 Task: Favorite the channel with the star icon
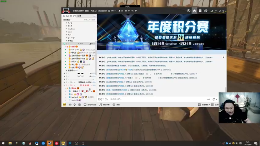126,11
